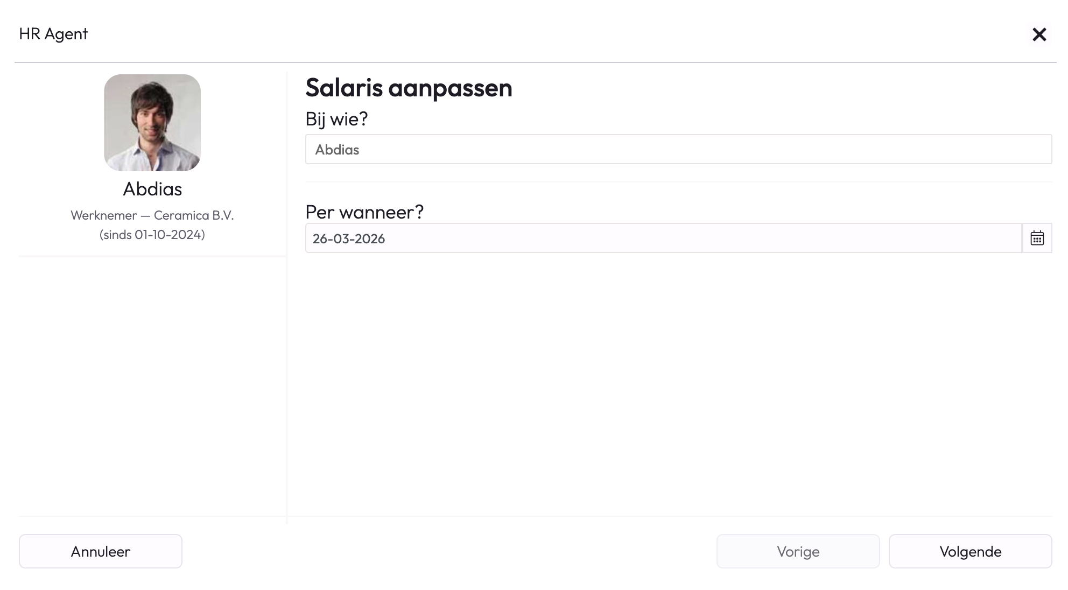
Task: Click the 'Salaris aanpassen' heading
Action: (x=409, y=88)
